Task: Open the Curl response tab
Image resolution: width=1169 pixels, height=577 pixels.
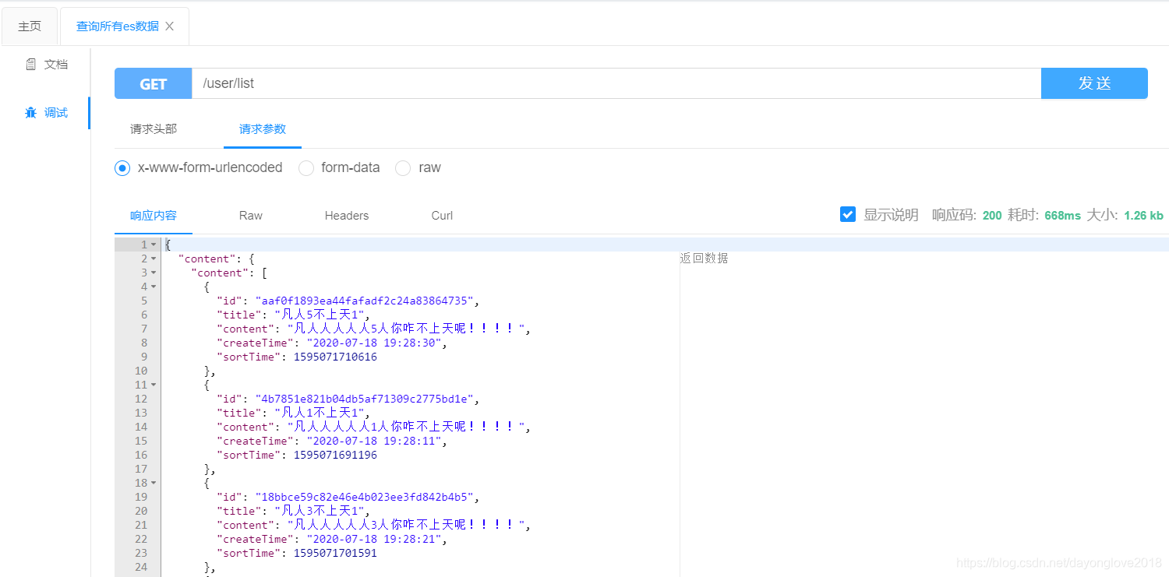Action: pyautogui.click(x=442, y=216)
